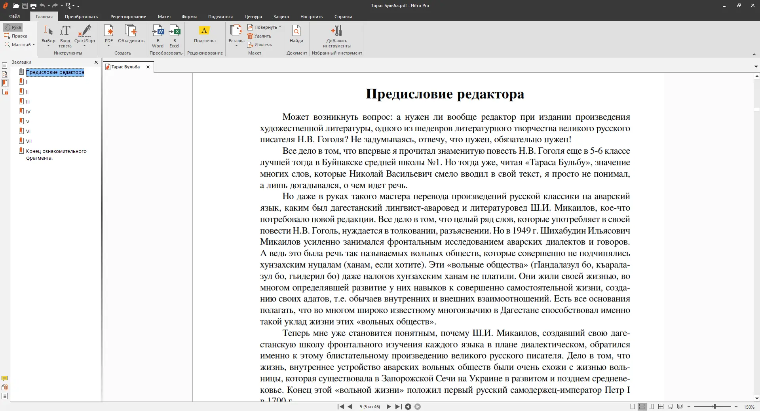
Task: Click the Convert to Excel icon
Action: pos(175,32)
